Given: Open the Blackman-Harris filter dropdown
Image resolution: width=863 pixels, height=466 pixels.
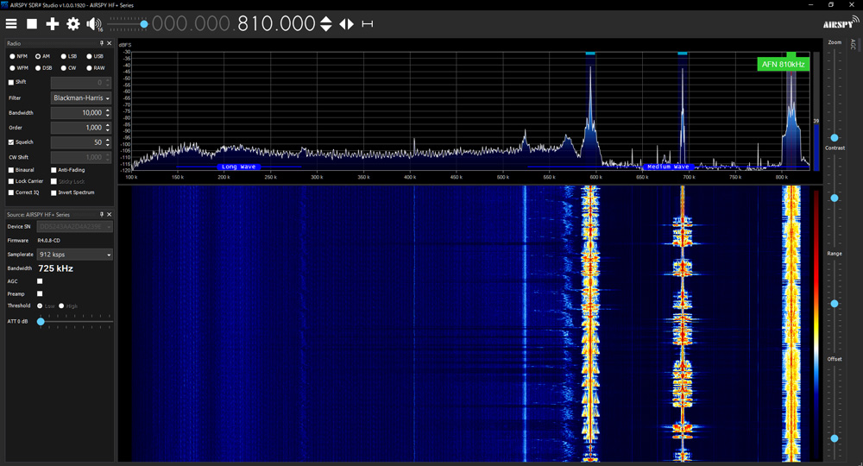Looking at the screenshot, I should (x=81, y=98).
